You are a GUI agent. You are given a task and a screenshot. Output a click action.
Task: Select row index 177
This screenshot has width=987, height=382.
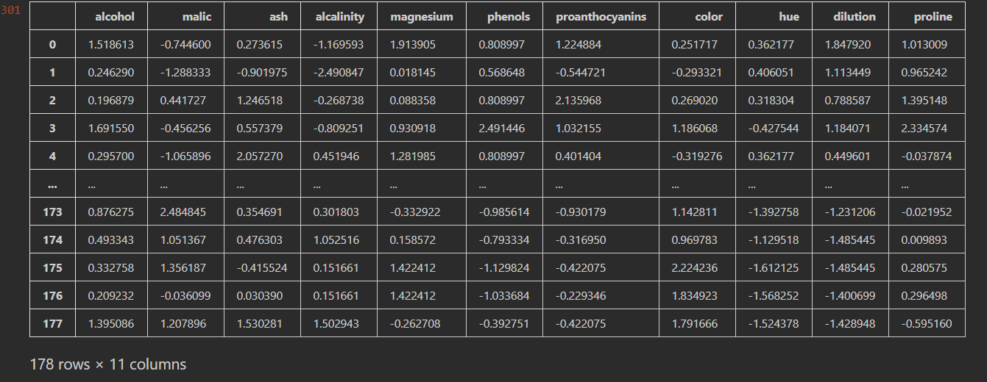(52, 323)
